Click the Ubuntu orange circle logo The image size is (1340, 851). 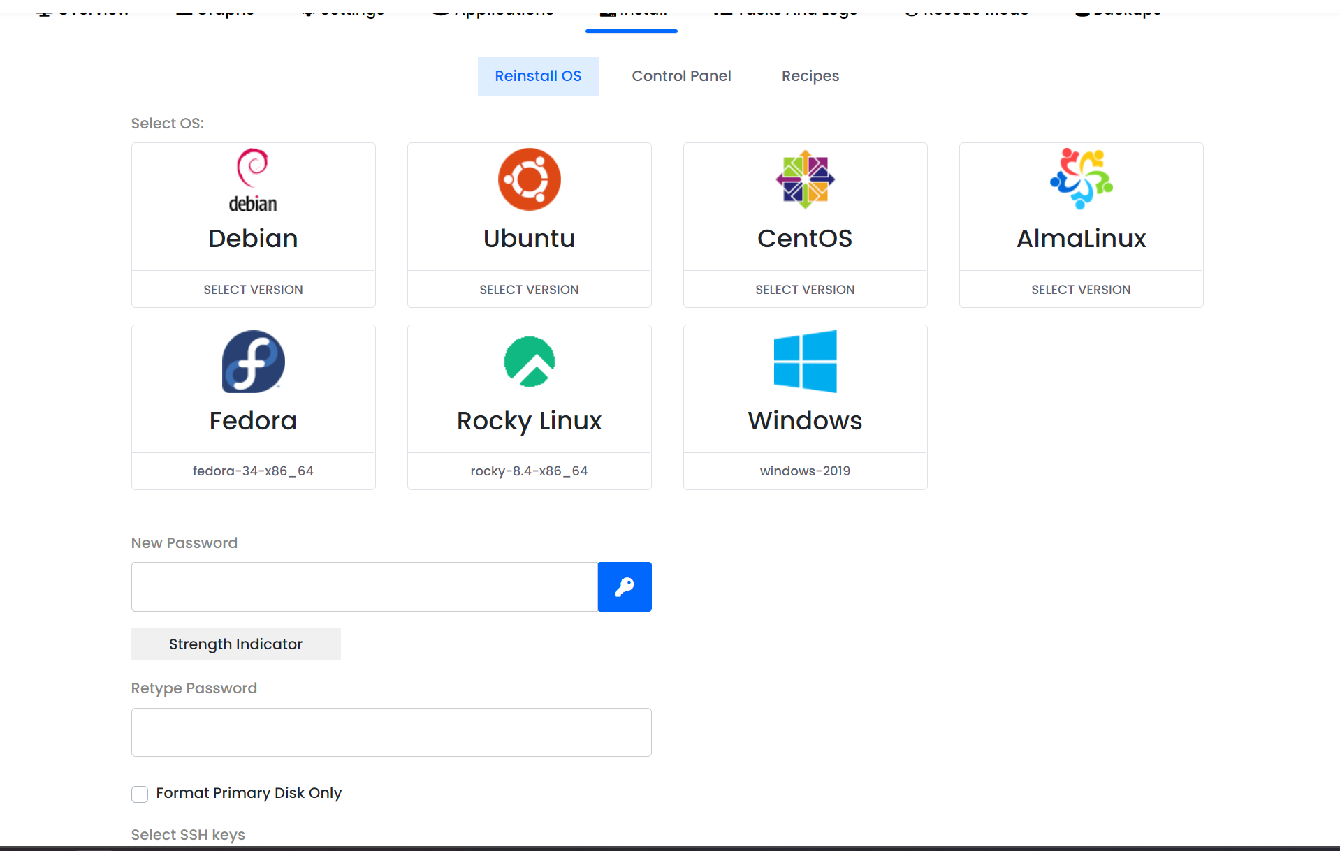pyautogui.click(x=529, y=179)
